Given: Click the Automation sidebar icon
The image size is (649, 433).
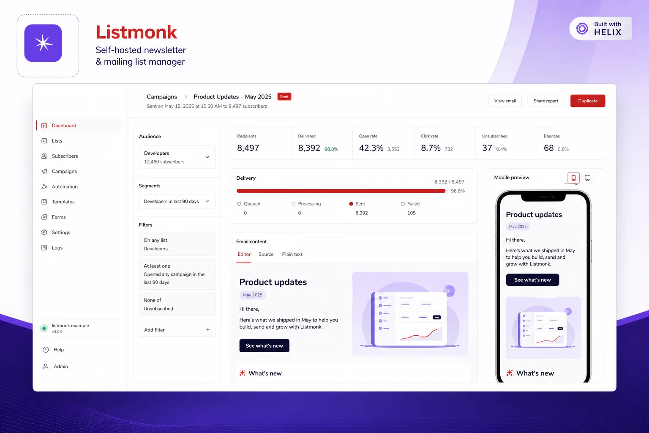Looking at the screenshot, I should click(x=44, y=186).
